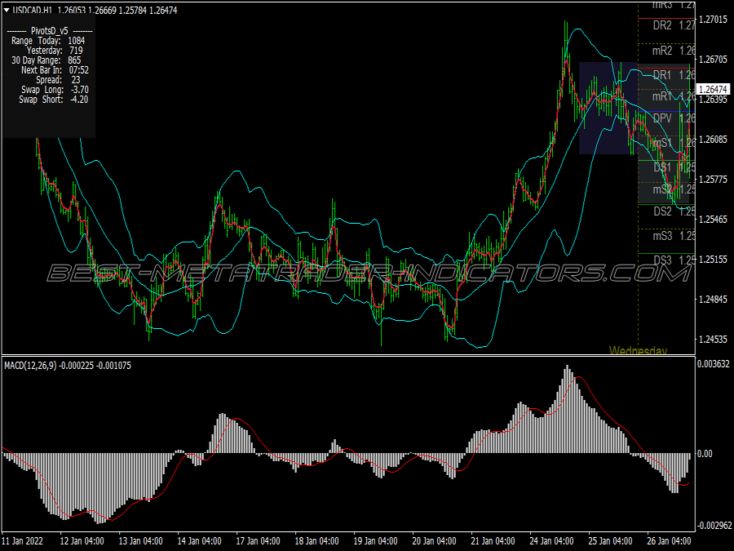
Task: Click the 11 Jan 2022 time axis label
Action: click(23, 541)
